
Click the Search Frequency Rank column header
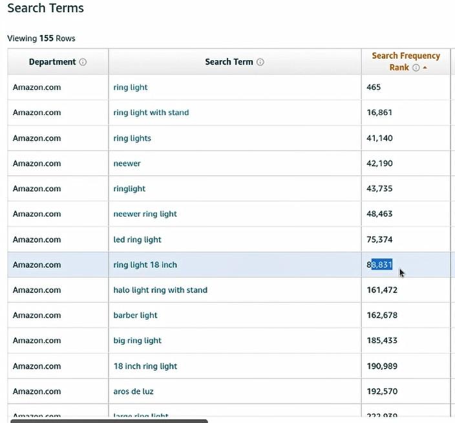[x=406, y=61]
